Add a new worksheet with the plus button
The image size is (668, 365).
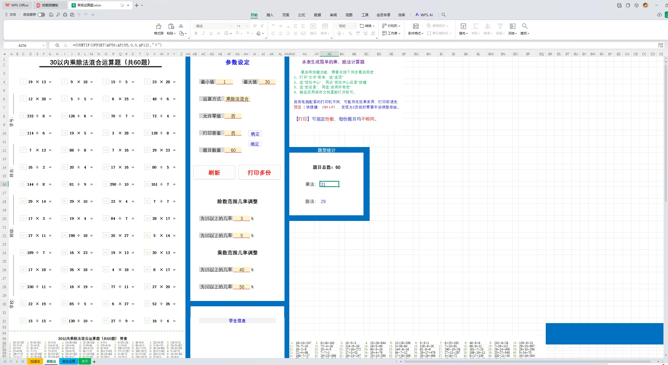pyautogui.click(x=94, y=362)
